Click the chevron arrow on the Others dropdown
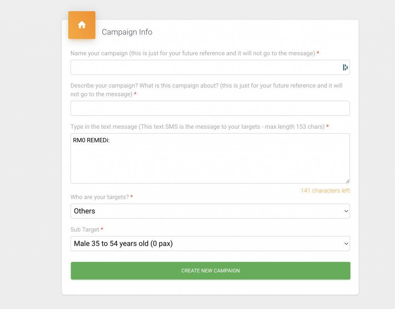Image resolution: width=395 pixels, height=309 pixels. coord(346,211)
